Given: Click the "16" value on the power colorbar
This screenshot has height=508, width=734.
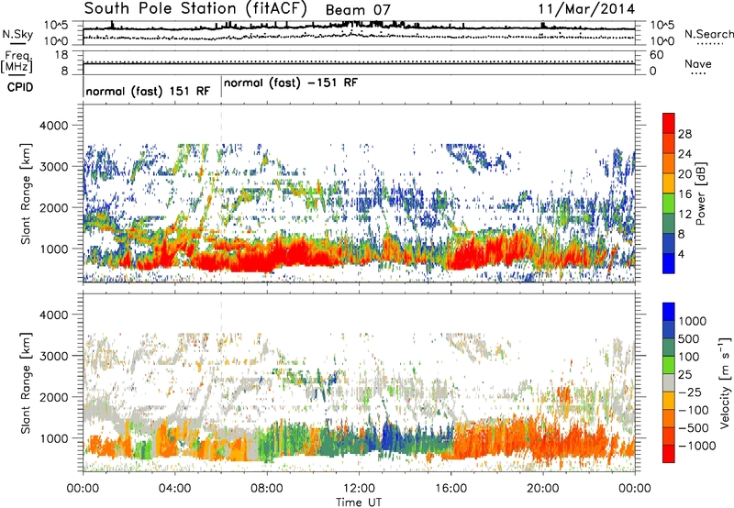Looking at the screenshot, I should 684,194.
